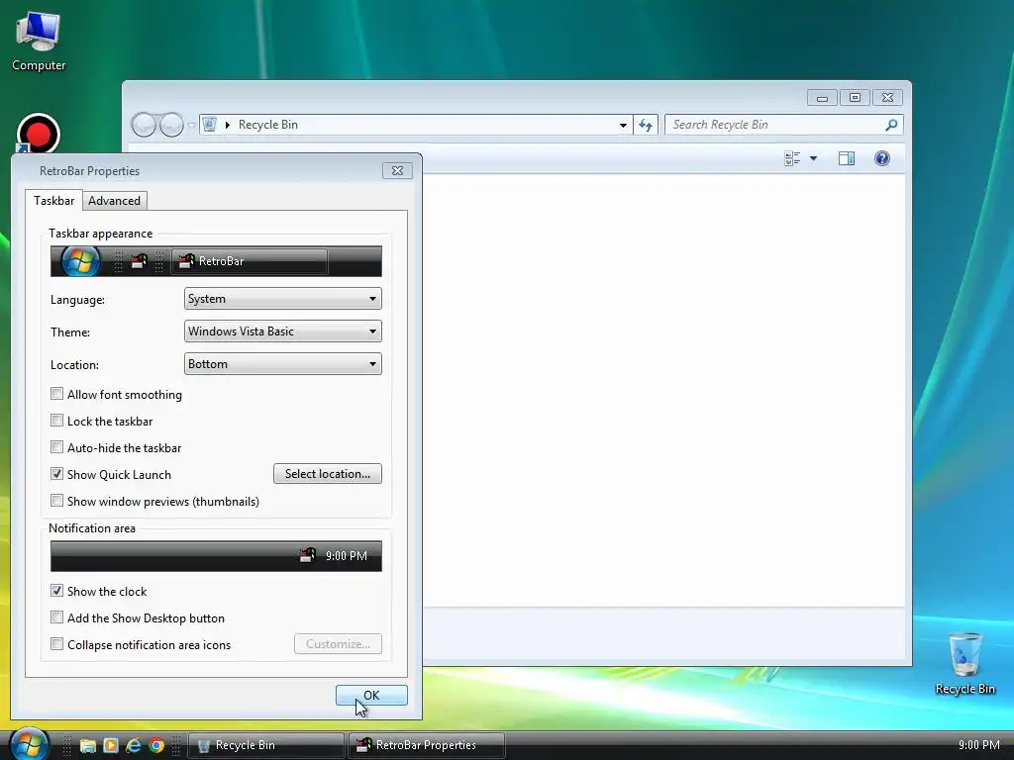
Task: Open the Location dropdown set to Bottom
Action: pyautogui.click(x=282, y=364)
